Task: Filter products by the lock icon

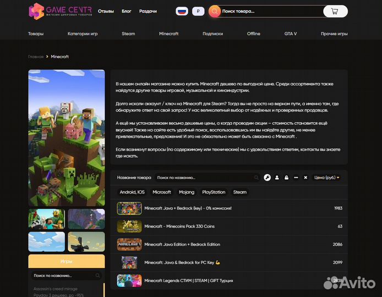Action: pyautogui.click(x=286, y=178)
